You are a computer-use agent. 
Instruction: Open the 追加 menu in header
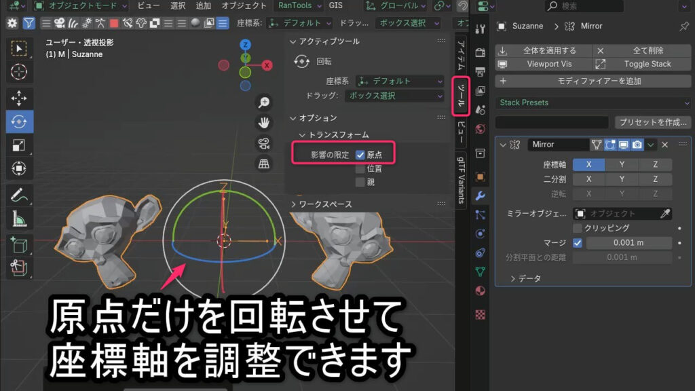(204, 5)
